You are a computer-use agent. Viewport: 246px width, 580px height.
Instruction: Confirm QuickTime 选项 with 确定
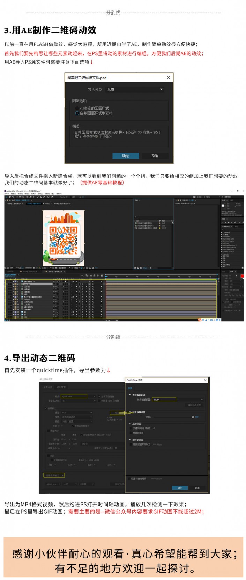click(x=180, y=488)
